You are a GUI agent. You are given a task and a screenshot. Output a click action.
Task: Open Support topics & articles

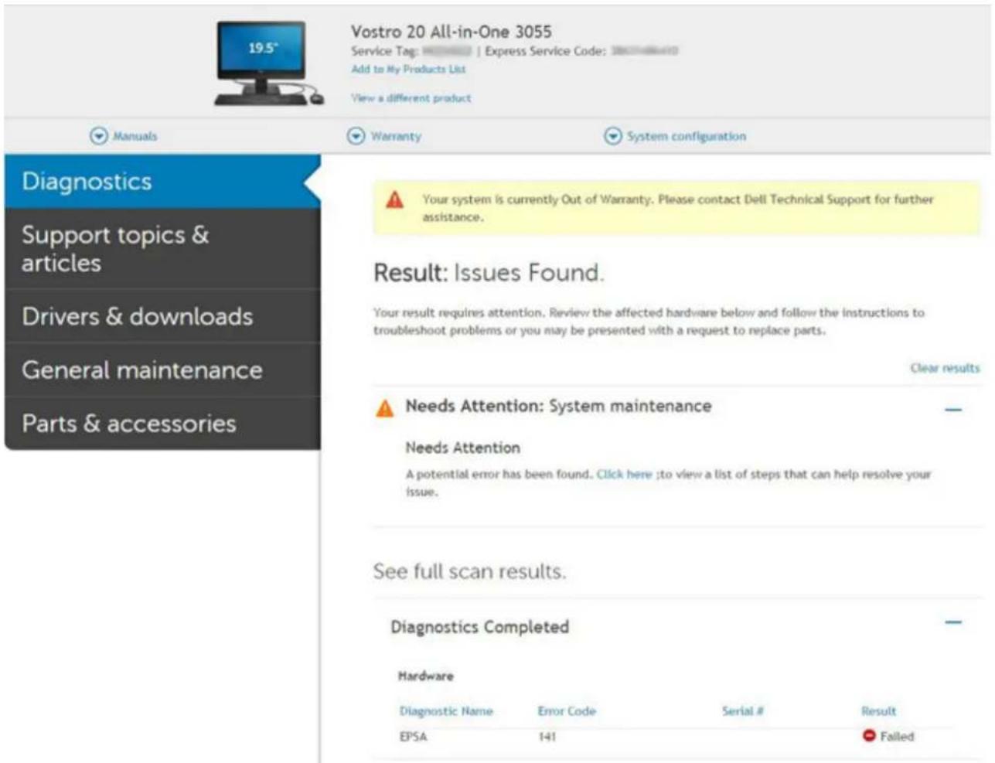(162, 249)
